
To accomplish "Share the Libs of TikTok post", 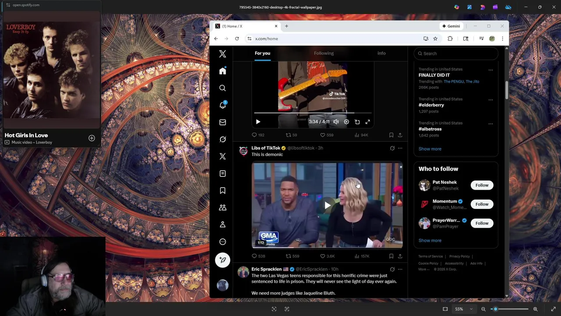I will [400, 256].
